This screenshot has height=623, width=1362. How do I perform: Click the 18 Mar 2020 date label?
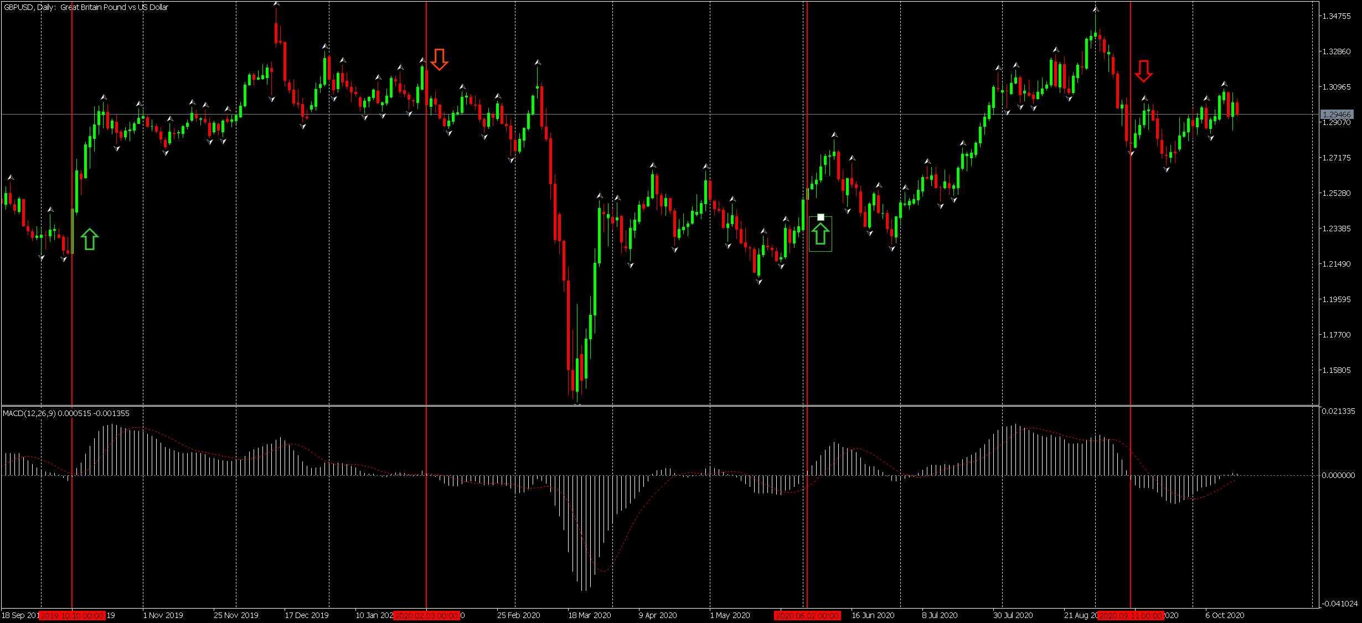[x=590, y=615]
